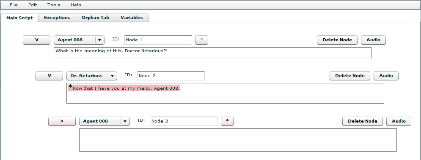421x160 pixels.
Task: Delete Node 1 with its Delete Node button
Action: [x=337, y=40]
